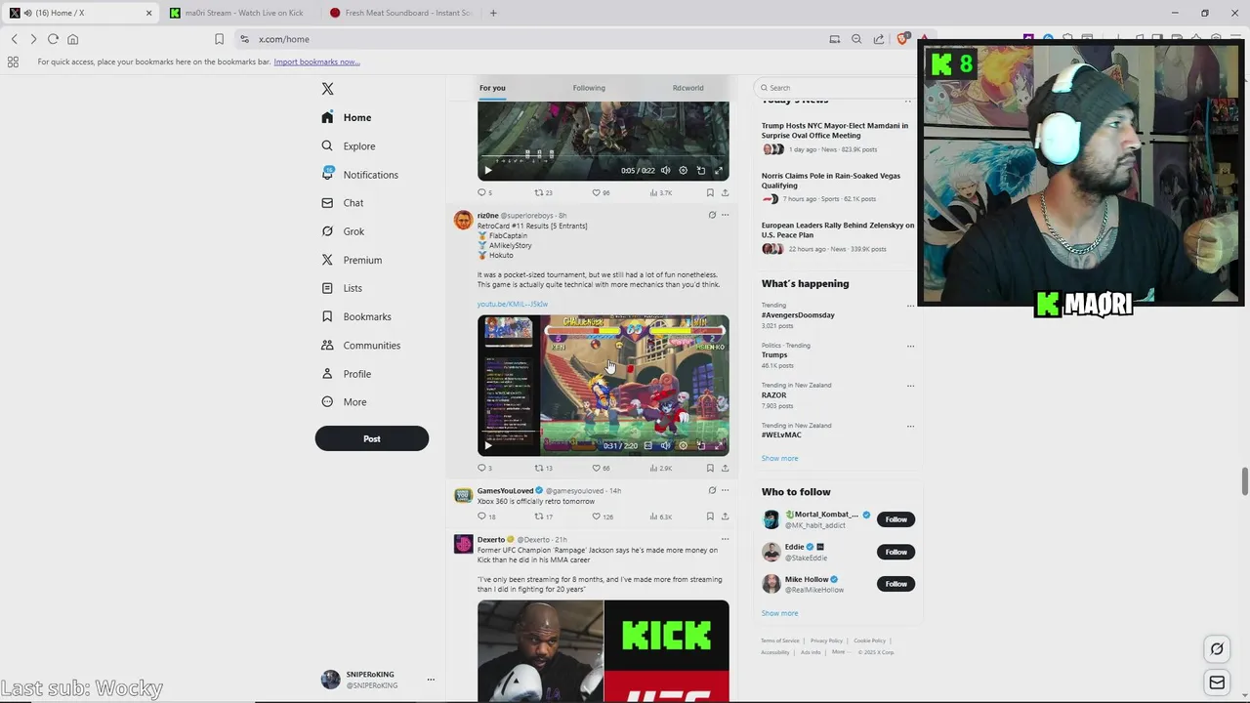Open a new browser tab
Viewport: 1250px width, 703px height.
coord(493,13)
